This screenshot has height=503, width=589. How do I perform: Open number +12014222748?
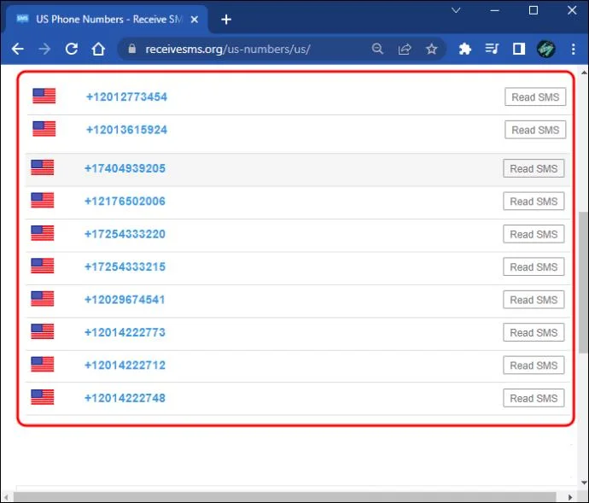(125, 398)
